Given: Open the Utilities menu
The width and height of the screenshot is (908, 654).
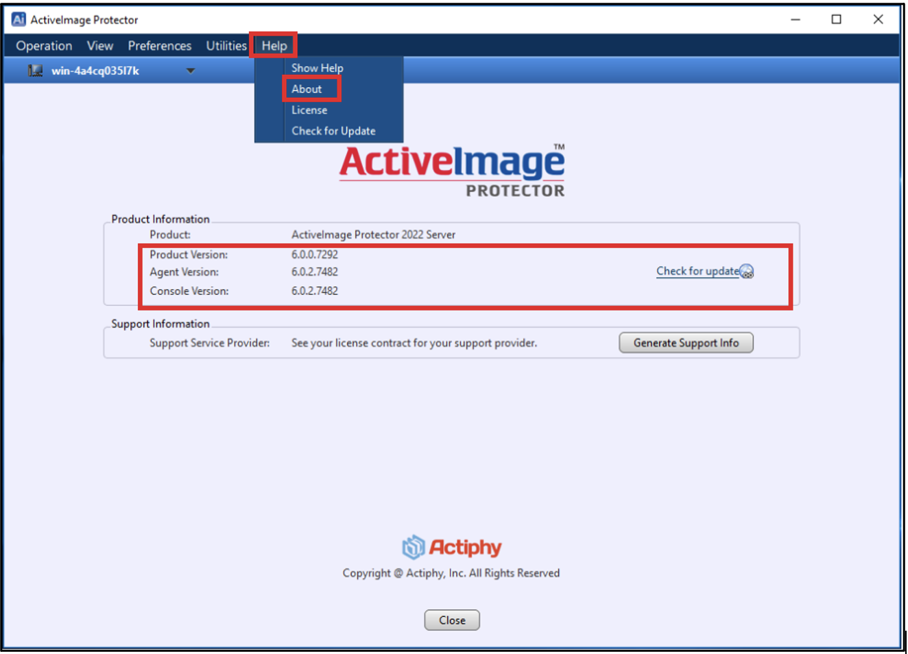Looking at the screenshot, I should [226, 46].
